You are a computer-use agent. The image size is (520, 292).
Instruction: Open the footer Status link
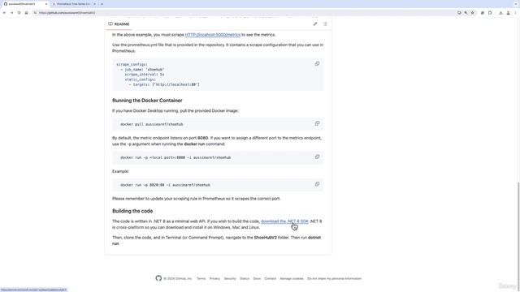pos(245,279)
